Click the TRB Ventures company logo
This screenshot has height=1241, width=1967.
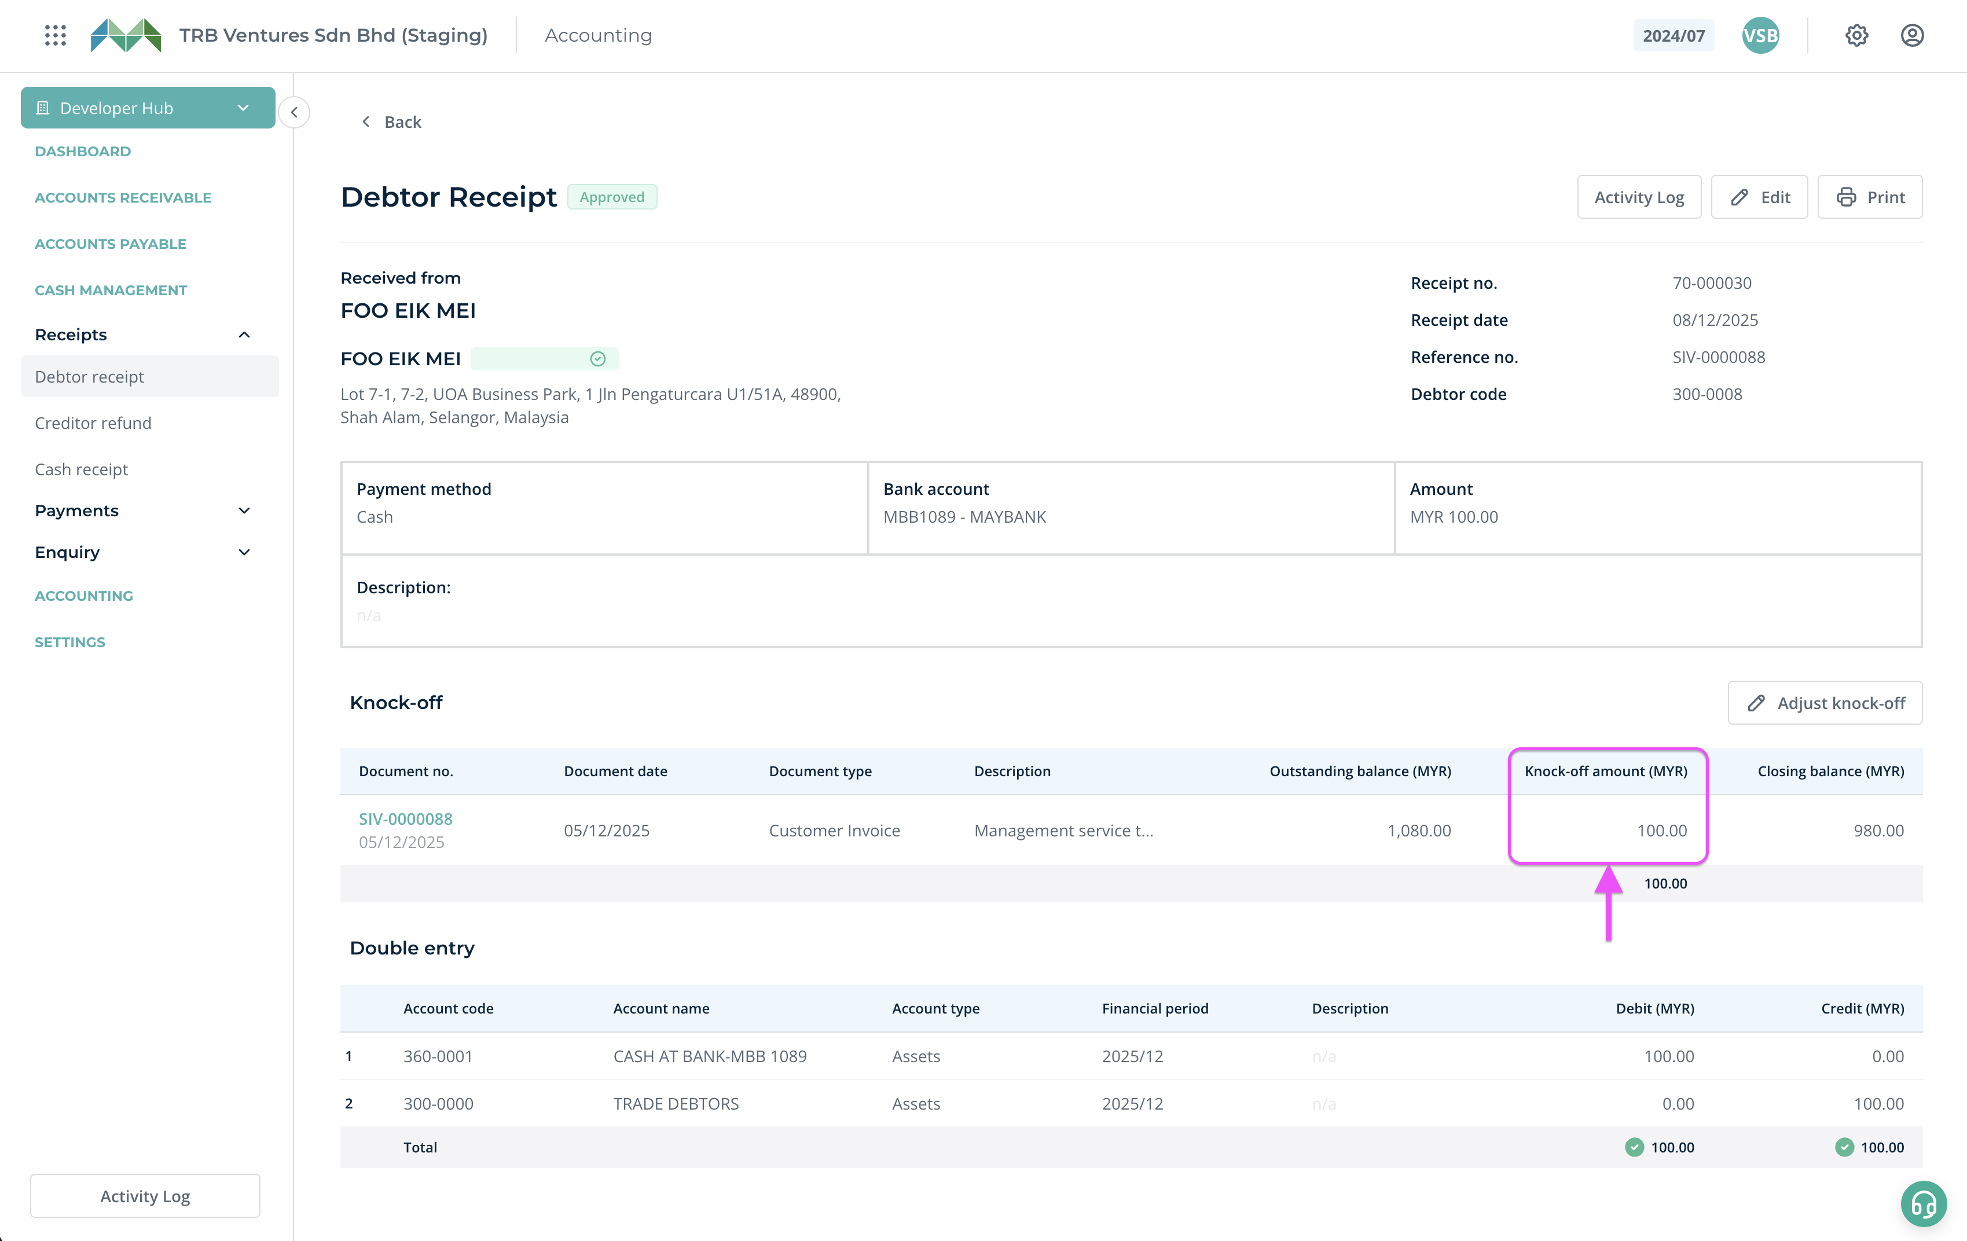[x=126, y=35]
